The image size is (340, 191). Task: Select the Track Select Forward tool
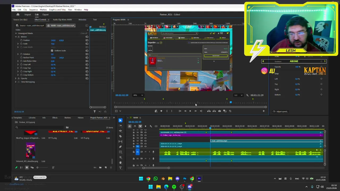coord(120,126)
